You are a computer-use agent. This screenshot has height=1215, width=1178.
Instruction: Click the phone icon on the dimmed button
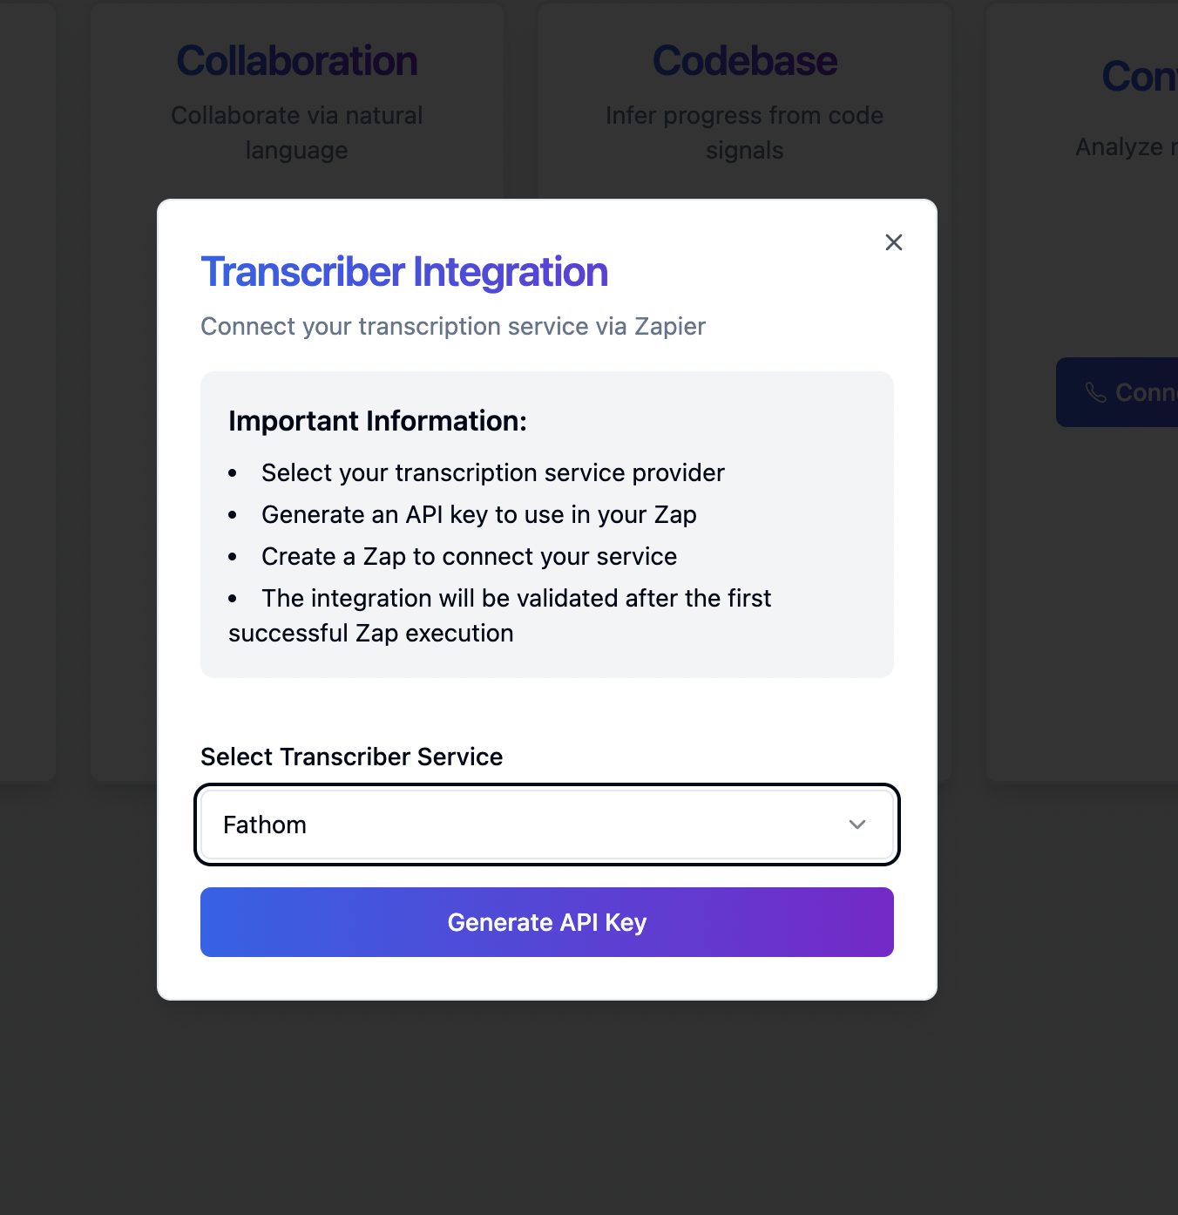[x=1095, y=393]
